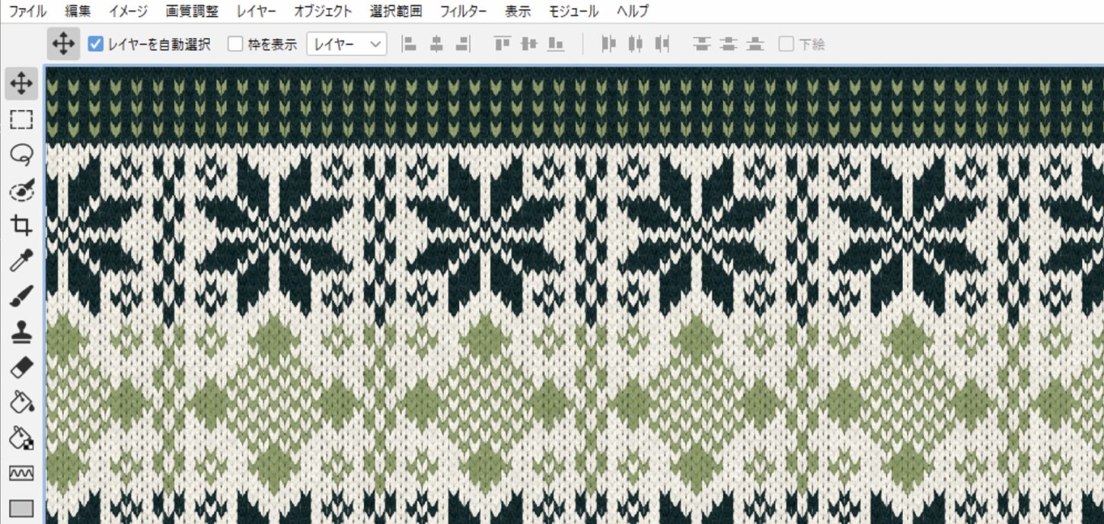
Task: Open the 選択範囲 menu
Action: click(x=396, y=11)
